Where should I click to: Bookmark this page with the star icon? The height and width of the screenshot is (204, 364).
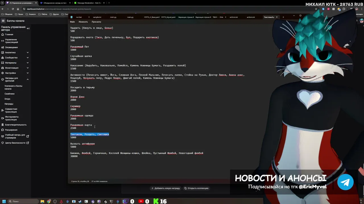316,9
